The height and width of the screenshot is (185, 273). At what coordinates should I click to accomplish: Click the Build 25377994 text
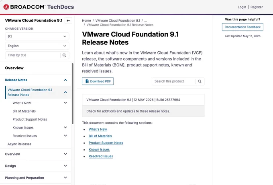click(x=168, y=100)
